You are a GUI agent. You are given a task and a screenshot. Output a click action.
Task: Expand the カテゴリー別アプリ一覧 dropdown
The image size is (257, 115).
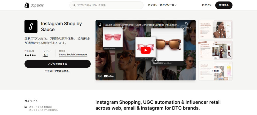[162, 5]
